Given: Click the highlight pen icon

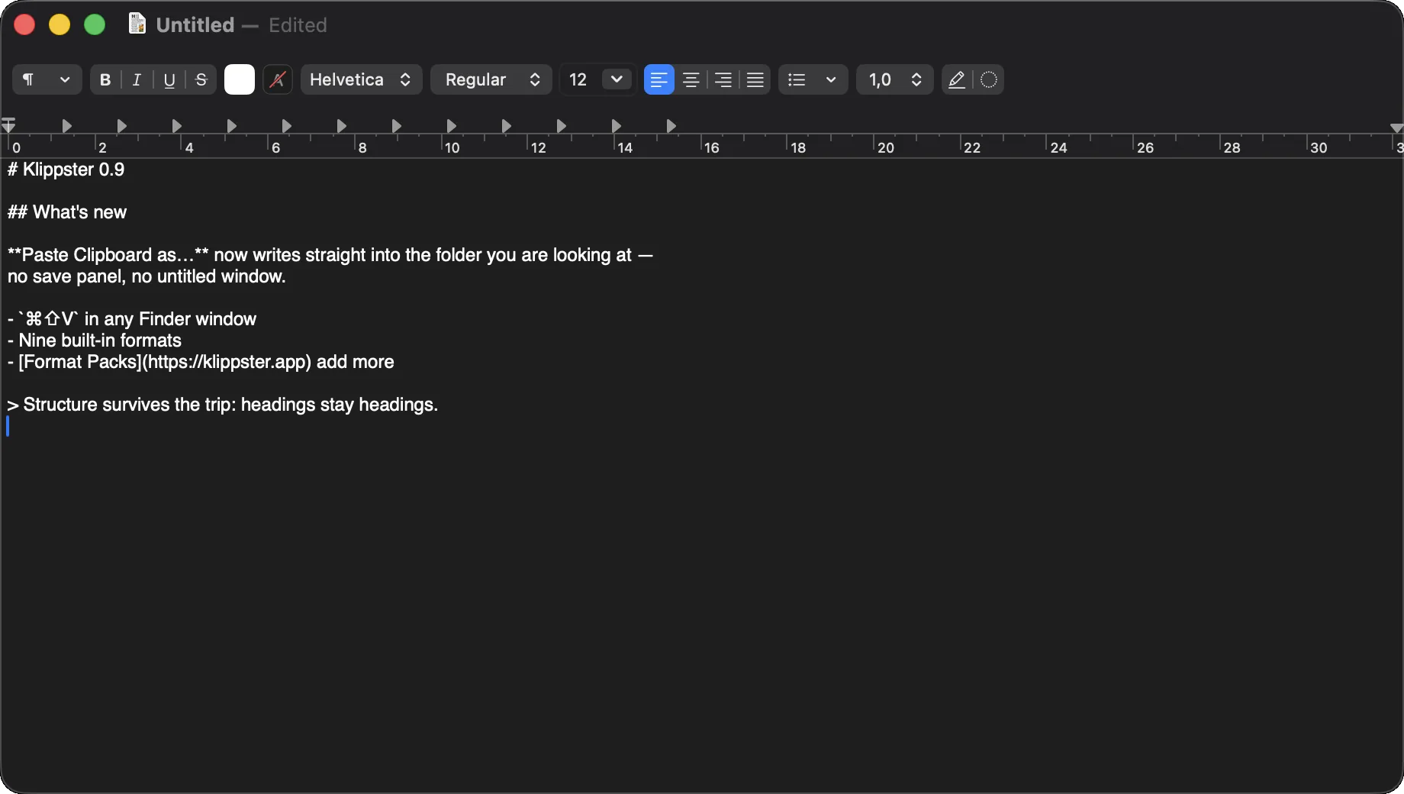Looking at the screenshot, I should (x=957, y=79).
